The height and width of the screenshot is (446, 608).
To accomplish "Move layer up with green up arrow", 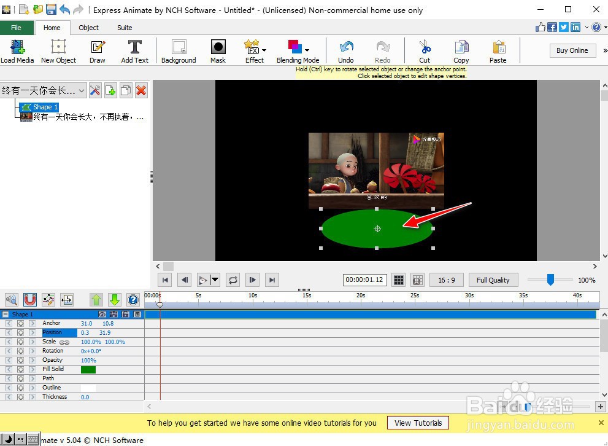I will click(x=96, y=300).
